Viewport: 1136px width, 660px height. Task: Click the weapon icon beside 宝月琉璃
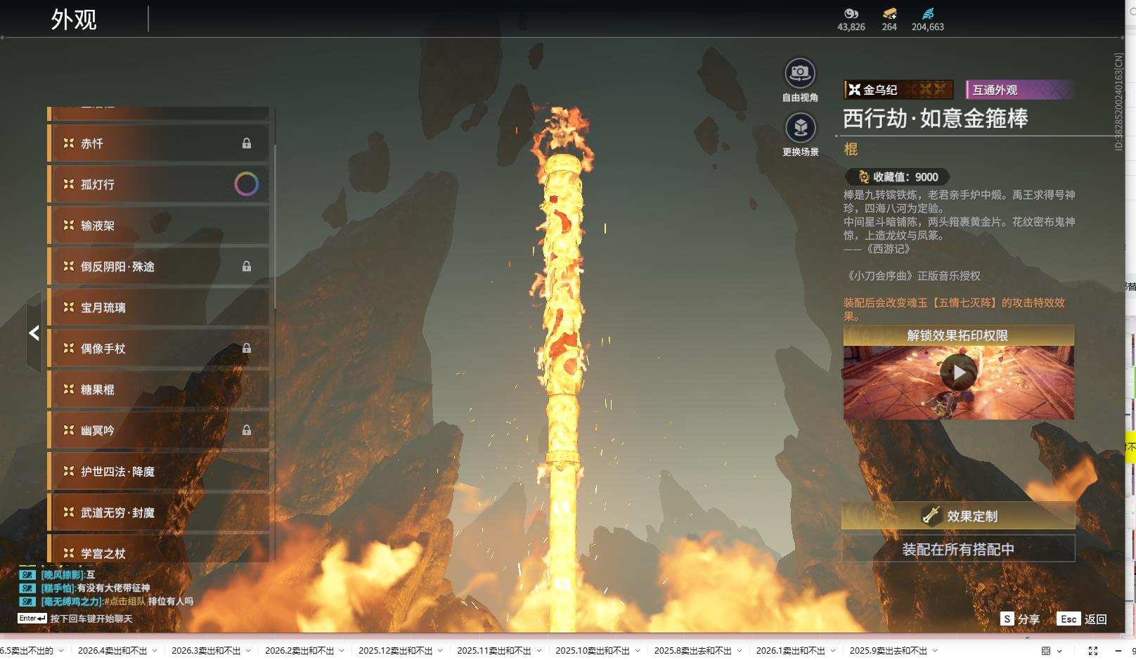point(69,307)
